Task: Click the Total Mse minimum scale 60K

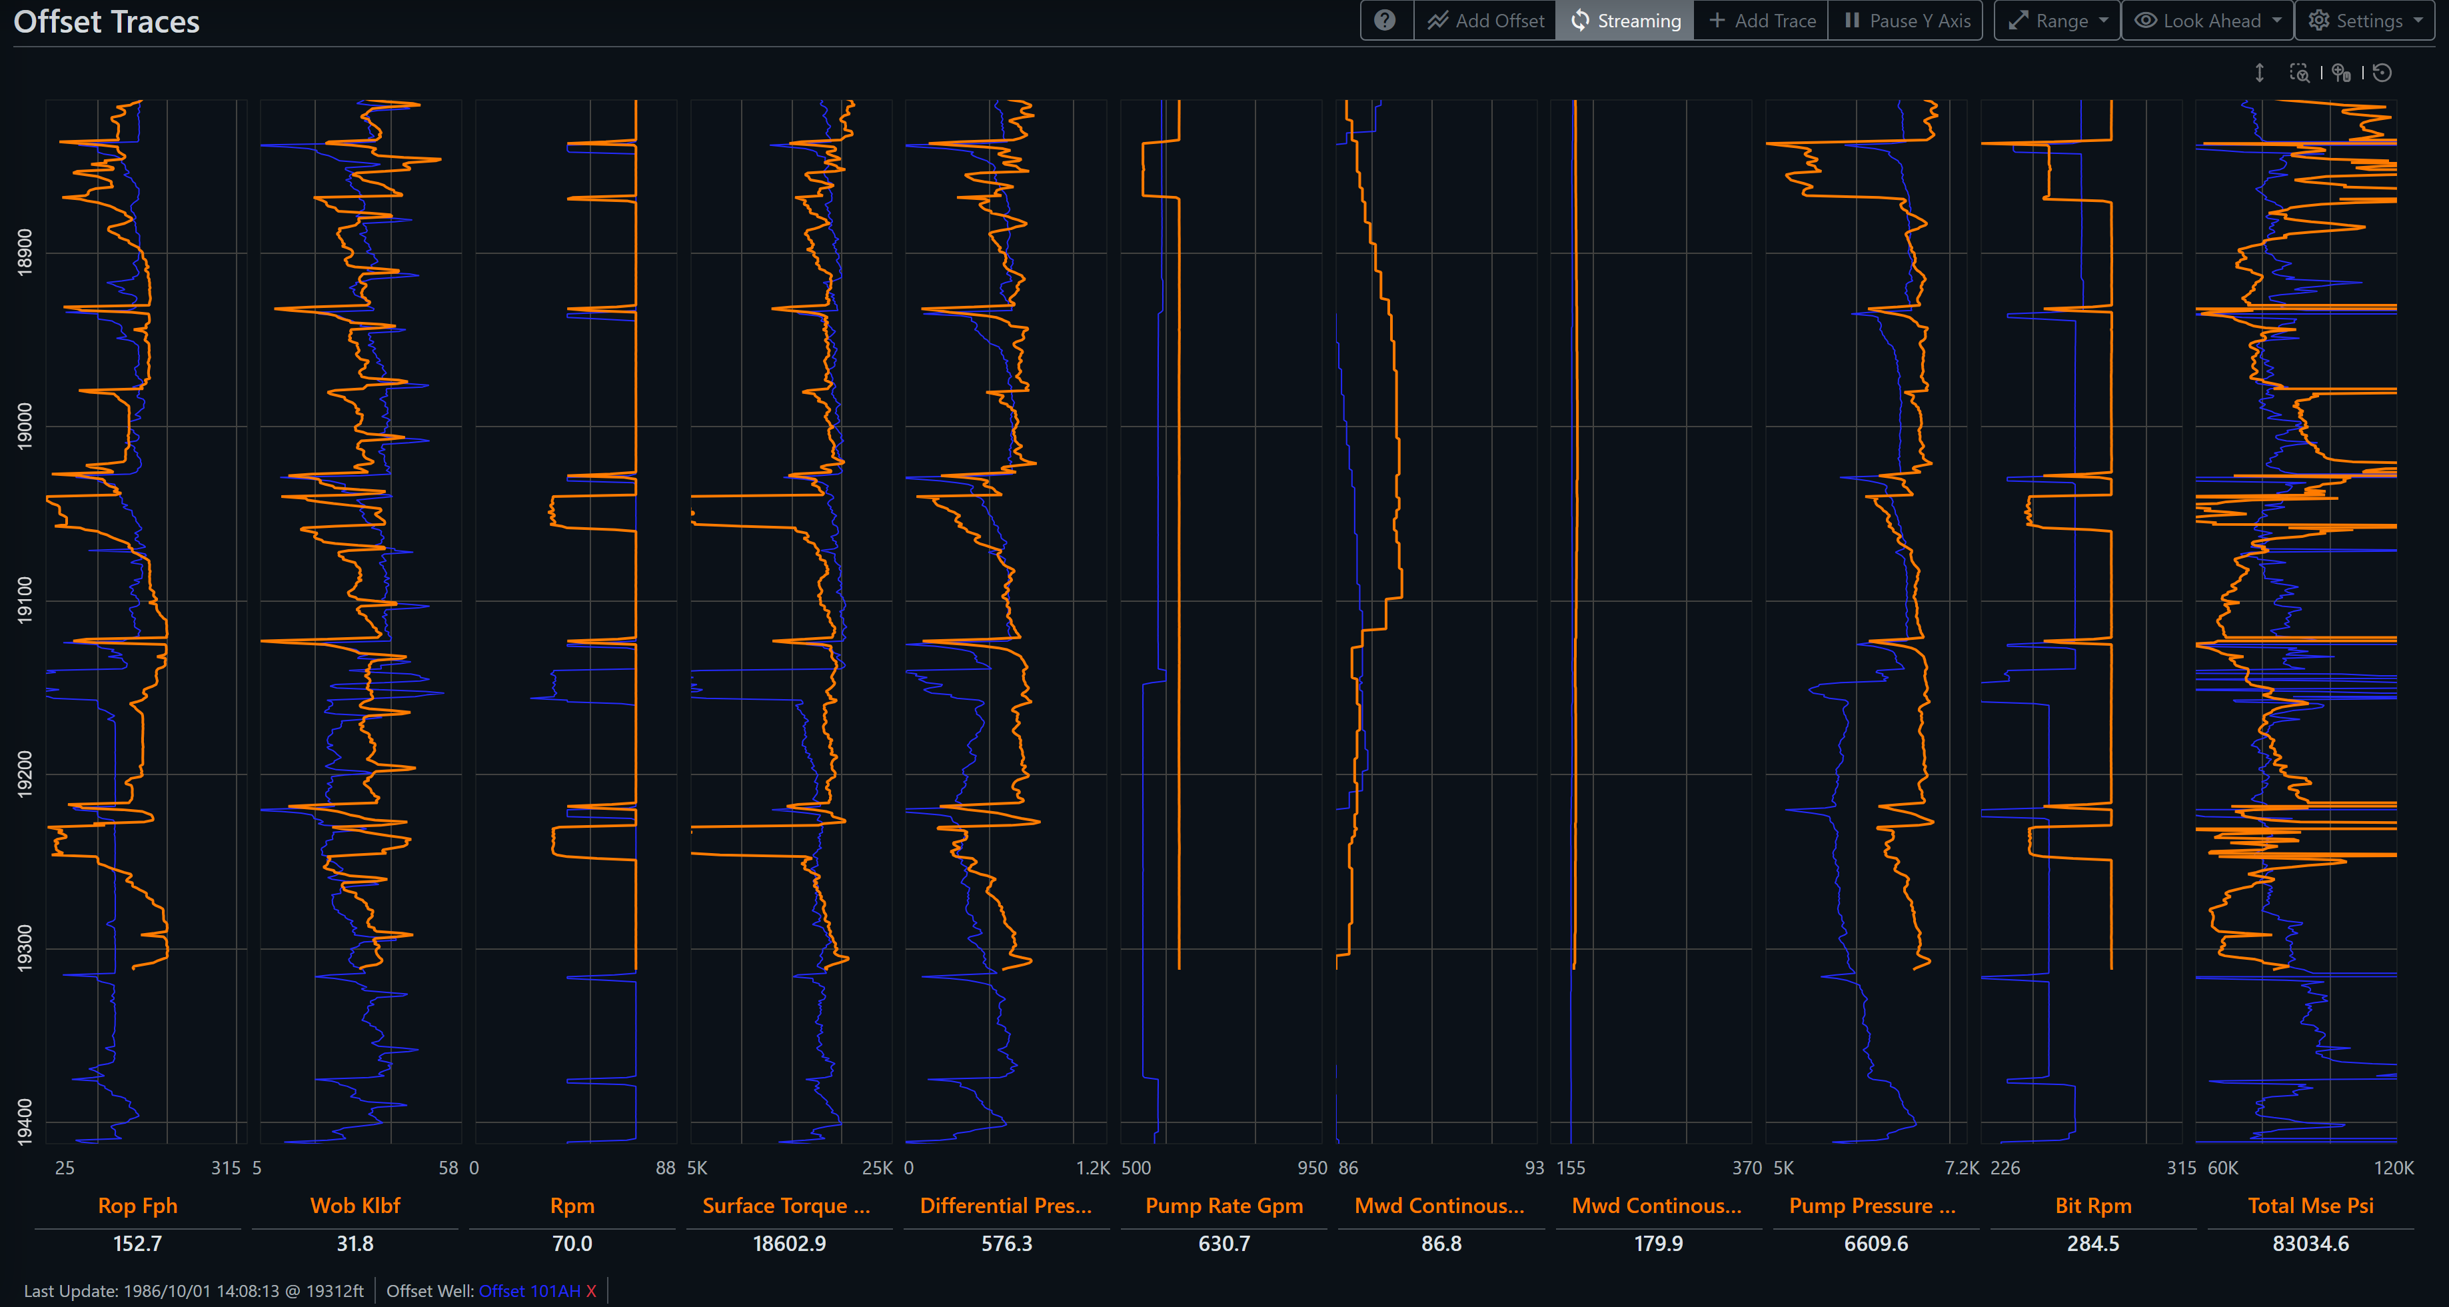Action: [x=2222, y=1167]
